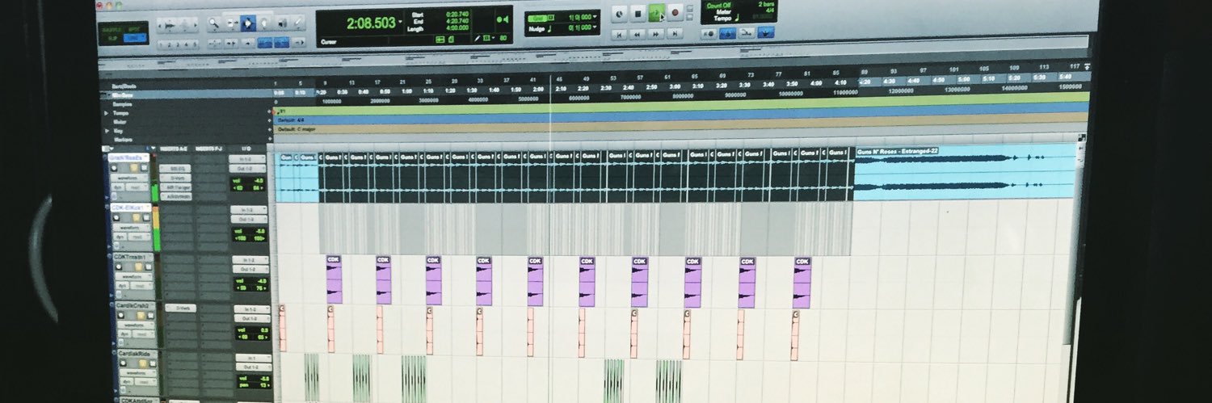1212x403 pixels.
Task: Open the Nudge value dropdown
Action: 595,27
